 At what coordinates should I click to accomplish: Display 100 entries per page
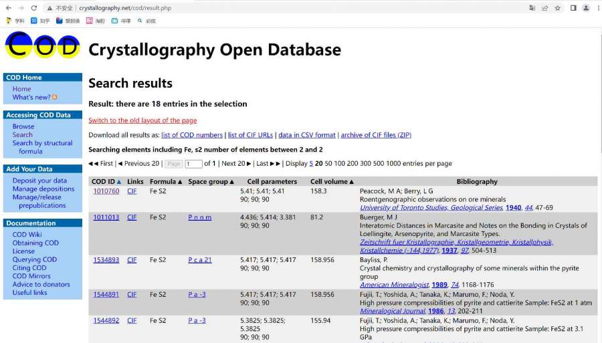click(x=339, y=163)
